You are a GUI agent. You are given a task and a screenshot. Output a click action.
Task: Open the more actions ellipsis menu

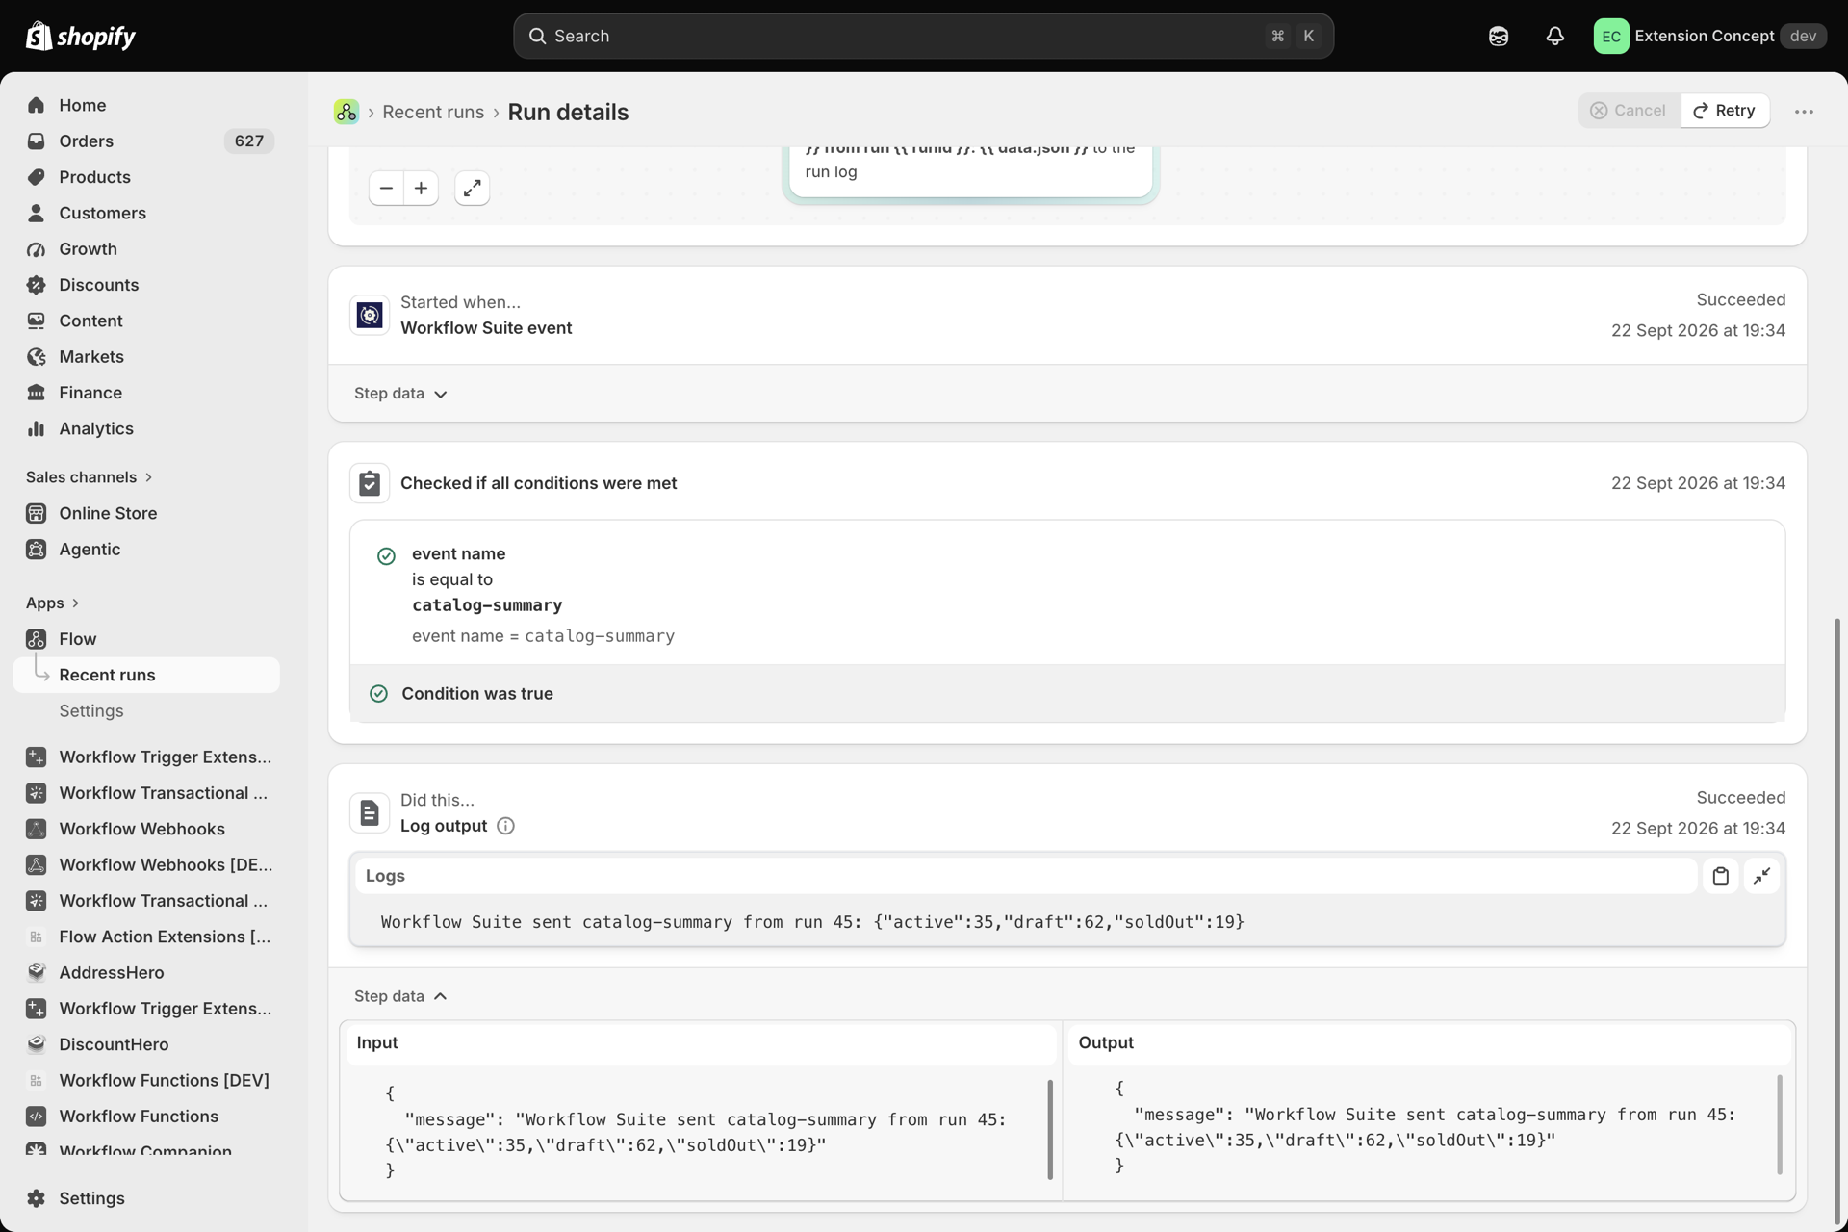point(1804,112)
